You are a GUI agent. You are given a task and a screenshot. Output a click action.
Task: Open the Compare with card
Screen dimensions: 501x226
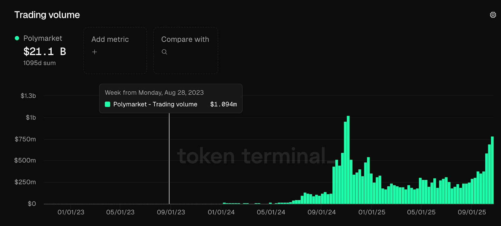click(186, 50)
